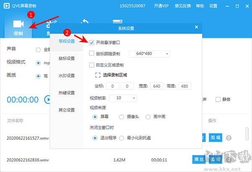Tick the 静音 mute checkbox

click(218, 100)
